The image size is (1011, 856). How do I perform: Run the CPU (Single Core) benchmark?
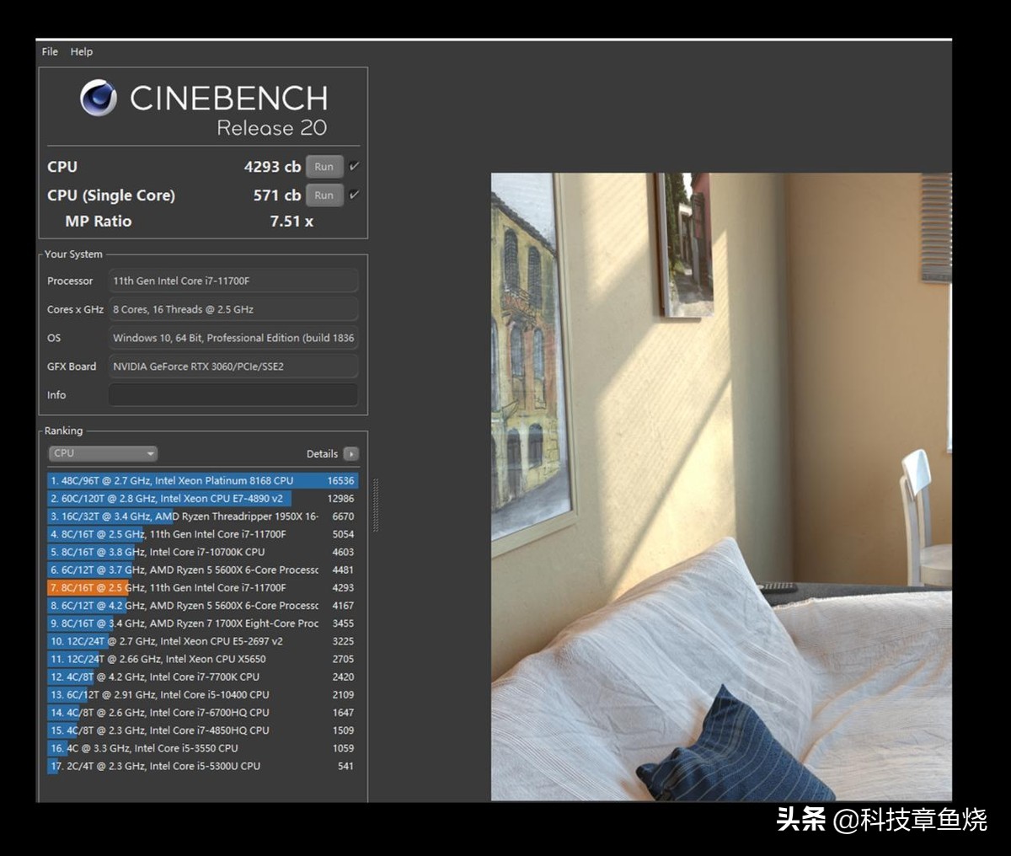coord(324,195)
